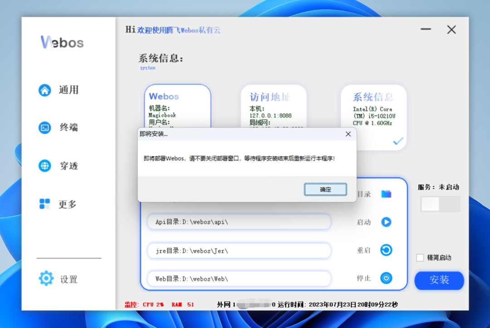Click the 监控 CPU 2% status text
490x328 pixels.
click(x=144, y=304)
